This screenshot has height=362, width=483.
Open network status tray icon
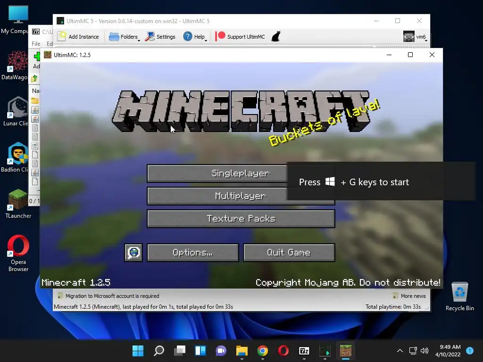[413, 351]
